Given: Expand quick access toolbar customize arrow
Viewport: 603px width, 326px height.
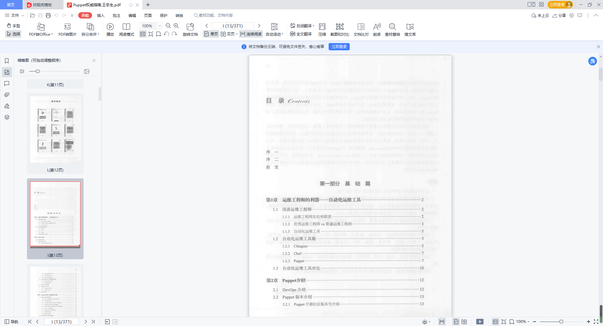Looking at the screenshot, I should click(72, 15).
